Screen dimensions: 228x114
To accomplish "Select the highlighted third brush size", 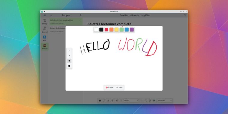I will pyautogui.click(x=69, y=61).
